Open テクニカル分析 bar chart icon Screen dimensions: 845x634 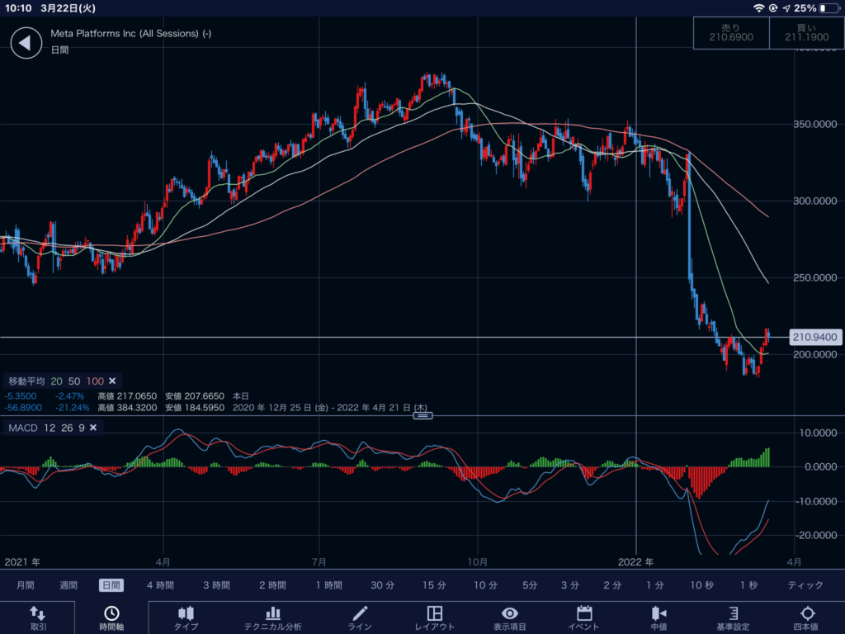(272, 613)
